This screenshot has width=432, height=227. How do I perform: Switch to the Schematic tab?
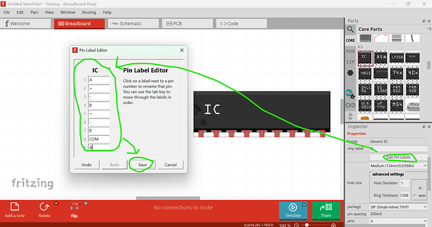point(133,24)
